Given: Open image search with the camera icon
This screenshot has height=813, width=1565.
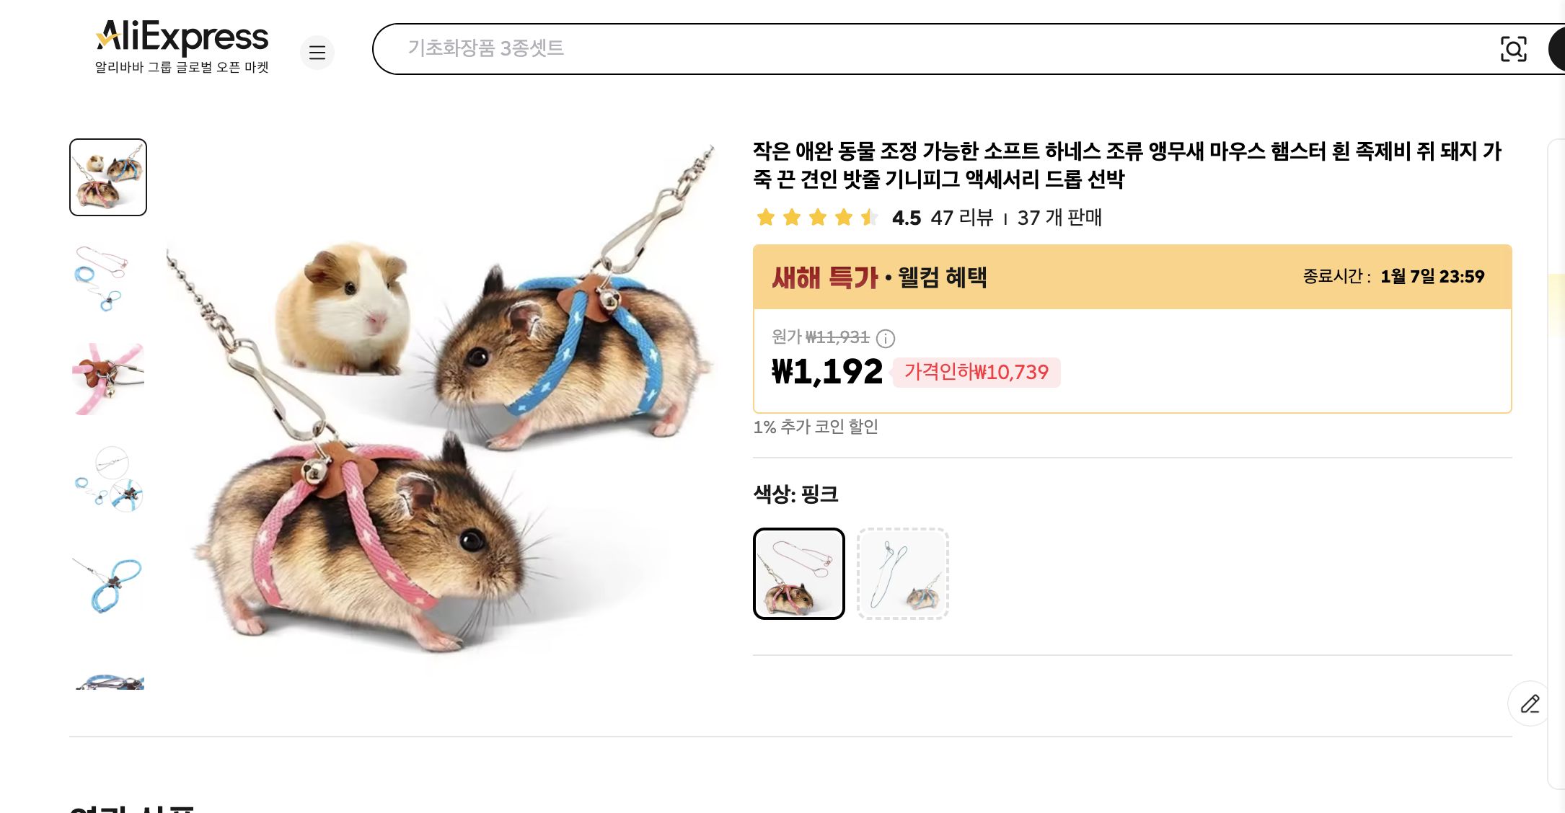Looking at the screenshot, I should point(1515,50).
